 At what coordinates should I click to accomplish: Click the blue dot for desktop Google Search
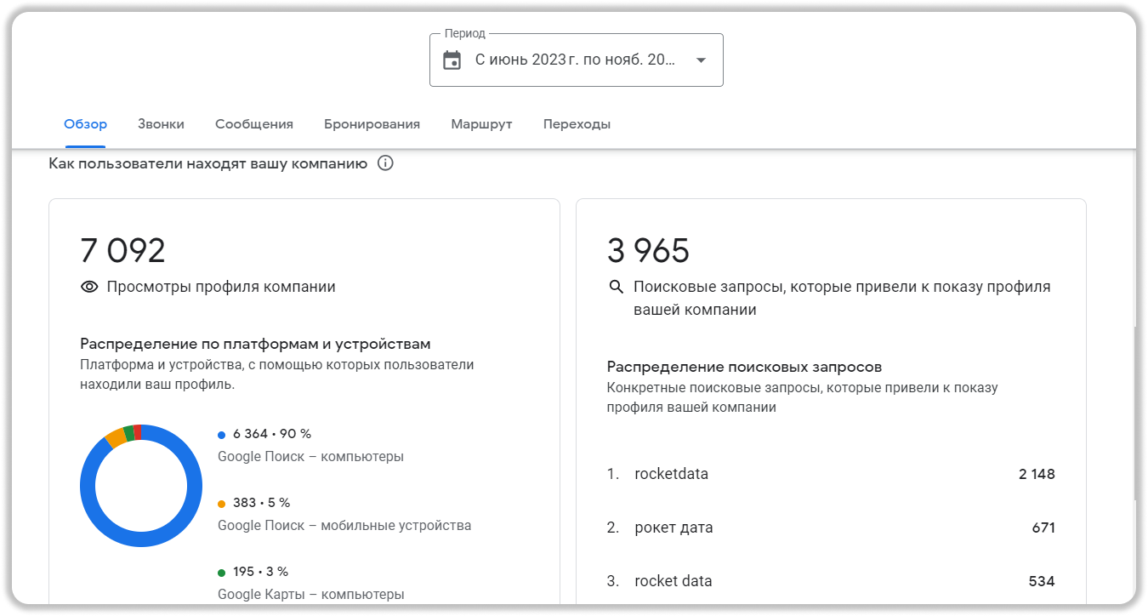[x=222, y=435]
